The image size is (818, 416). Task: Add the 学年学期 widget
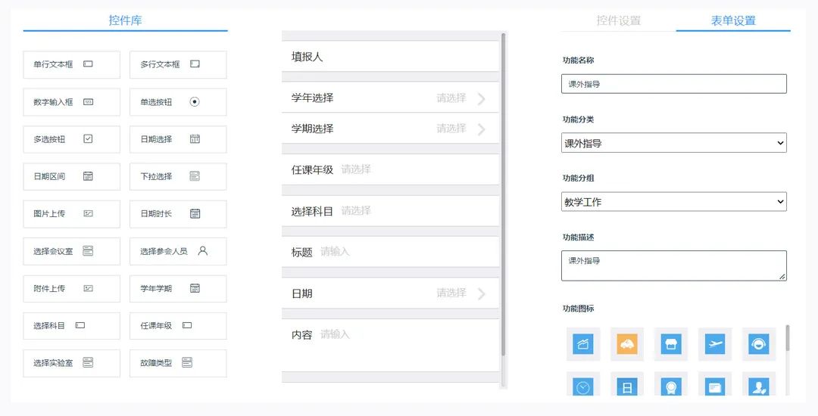point(178,288)
